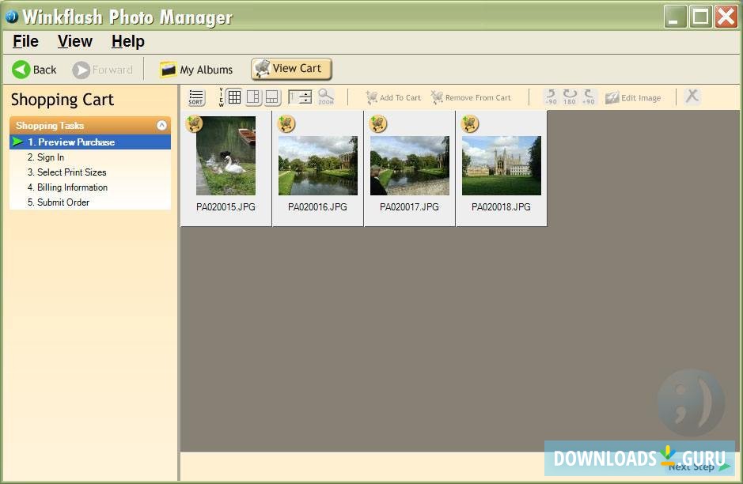
Task: Open the View menu
Action: (75, 41)
